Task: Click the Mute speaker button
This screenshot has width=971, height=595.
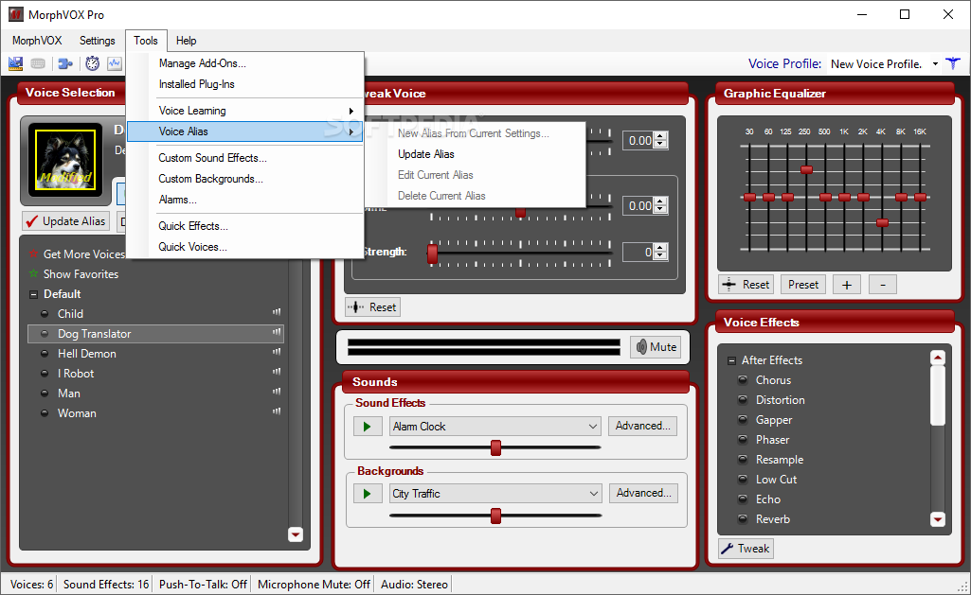Action: (x=656, y=347)
